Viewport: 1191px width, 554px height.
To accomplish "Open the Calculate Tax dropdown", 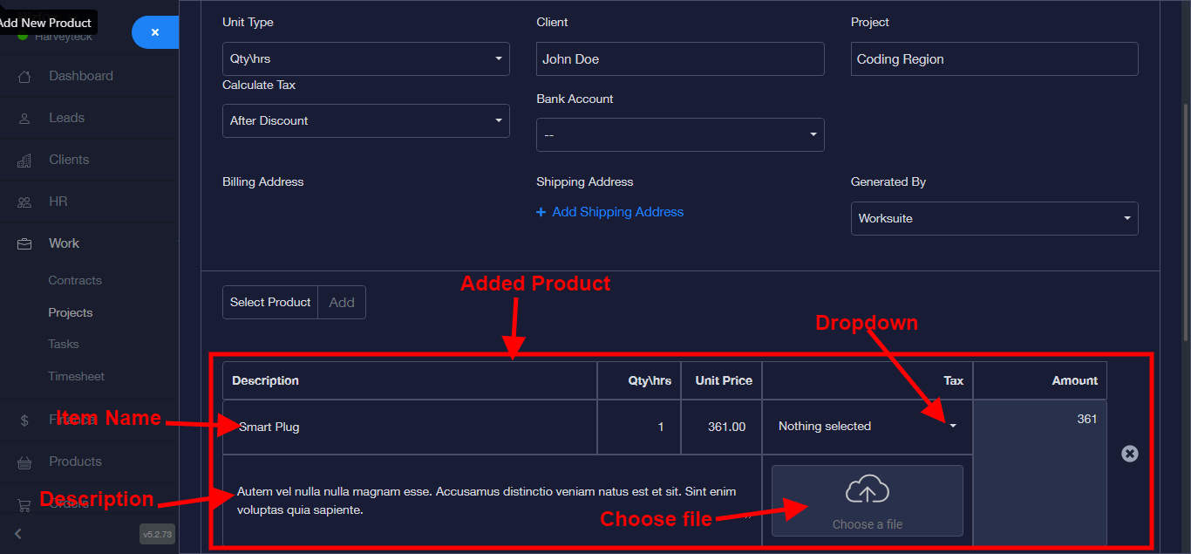I will pyautogui.click(x=365, y=121).
